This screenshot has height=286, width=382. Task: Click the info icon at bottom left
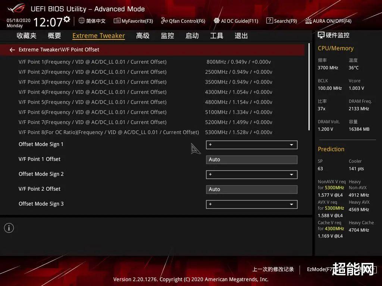click(x=9, y=228)
